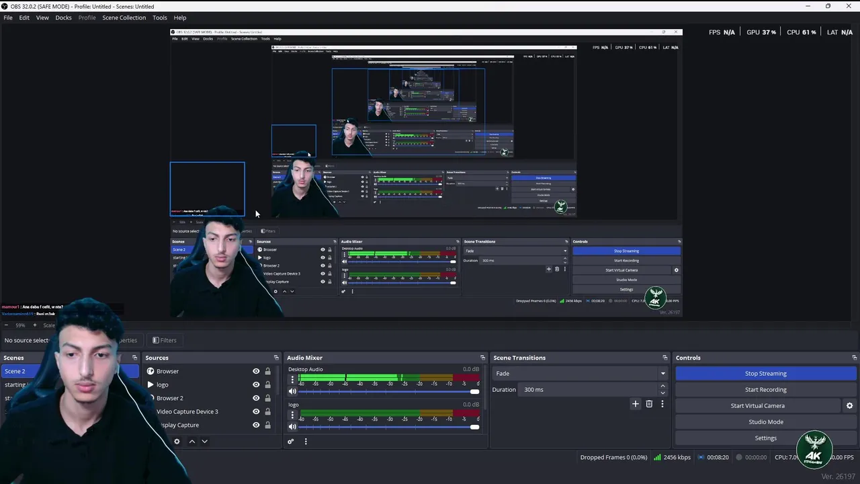Toggle Browser 2 source visibility eye
This screenshot has width=860, height=484.
coord(256,398)
